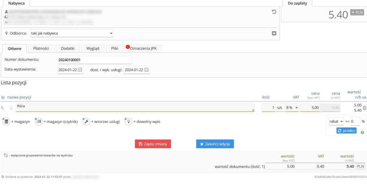367x186 pixels.
Task: Click the reset buyer undo icon
Action: point(274,12)
